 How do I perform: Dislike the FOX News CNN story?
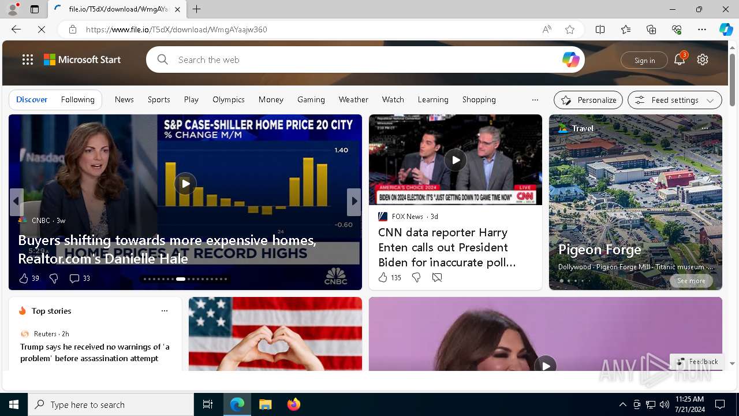(416, 278)
